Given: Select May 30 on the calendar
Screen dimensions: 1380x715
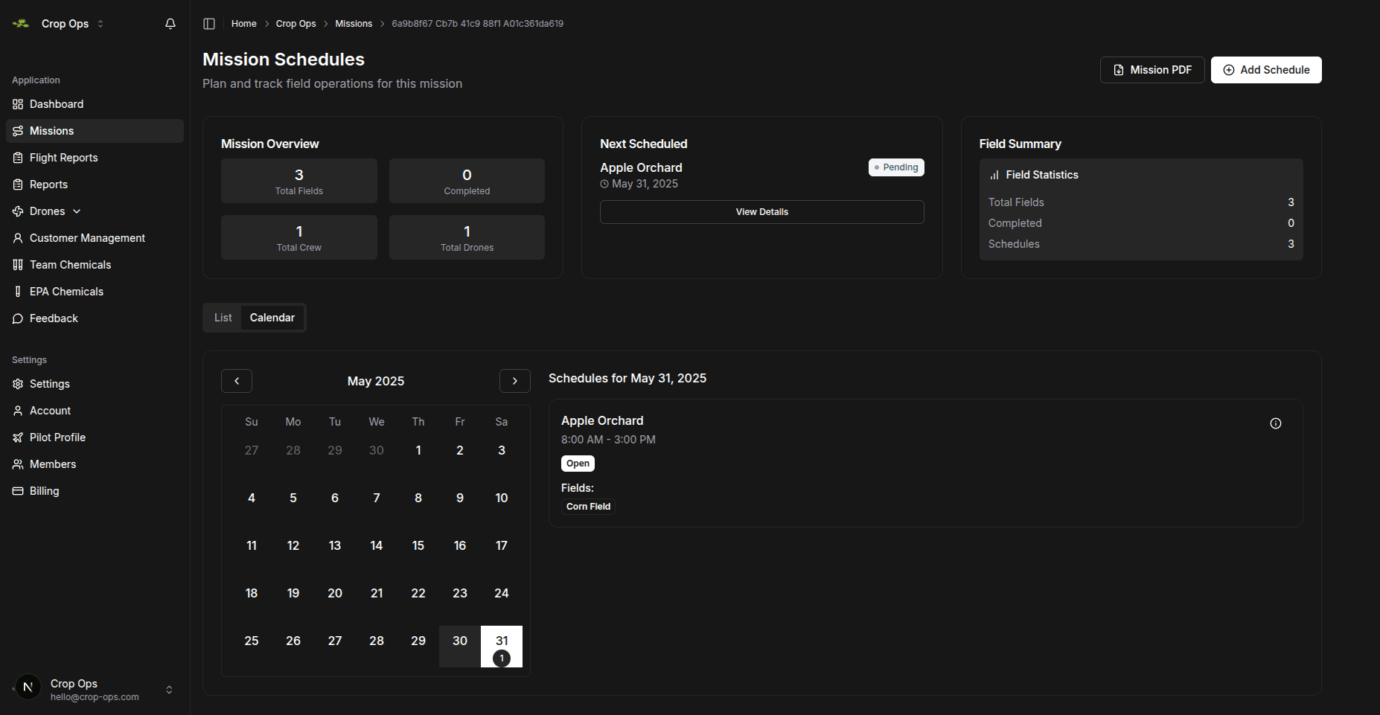Looking at the screenshot, I should click(x=460, y=647).
